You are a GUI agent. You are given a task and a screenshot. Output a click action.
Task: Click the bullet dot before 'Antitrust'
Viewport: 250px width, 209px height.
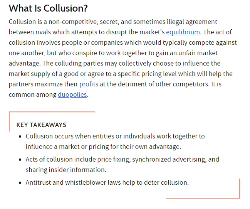[x=20, y=183]
